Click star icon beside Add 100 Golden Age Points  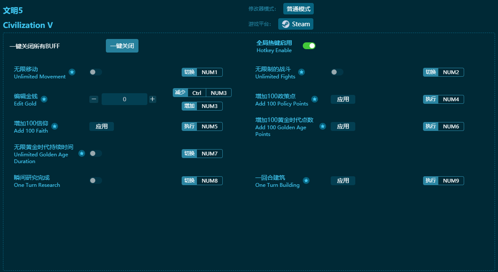pyautogui.click(x=323, y=126)
